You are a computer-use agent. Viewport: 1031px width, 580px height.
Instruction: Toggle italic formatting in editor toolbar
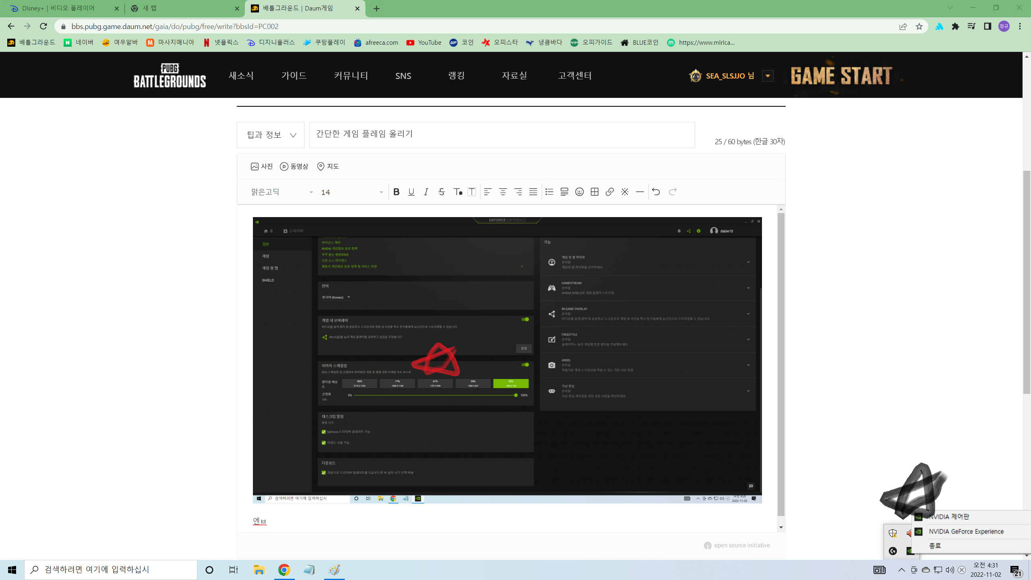pos(426,192)
